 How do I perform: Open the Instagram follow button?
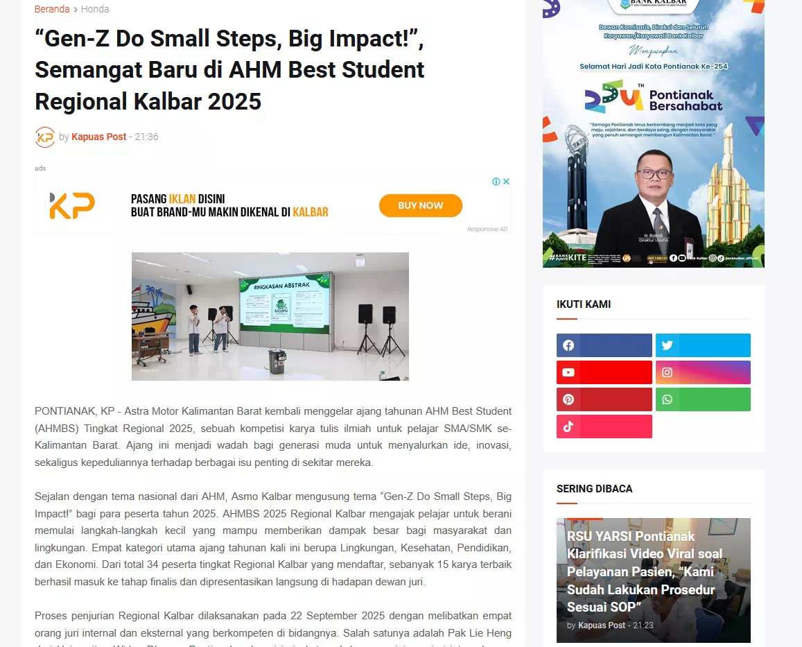tap(704, 372)
